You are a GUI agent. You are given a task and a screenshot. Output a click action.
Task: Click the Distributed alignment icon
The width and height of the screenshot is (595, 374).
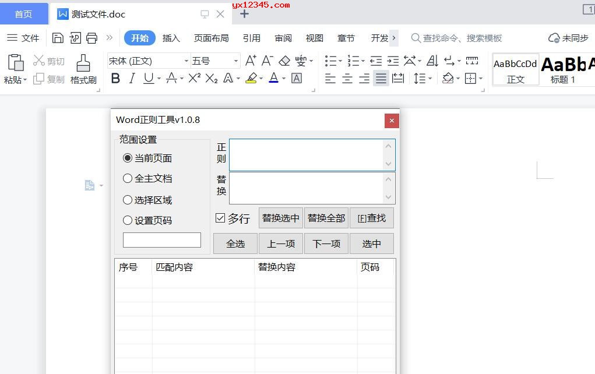[x=397, y=79]
